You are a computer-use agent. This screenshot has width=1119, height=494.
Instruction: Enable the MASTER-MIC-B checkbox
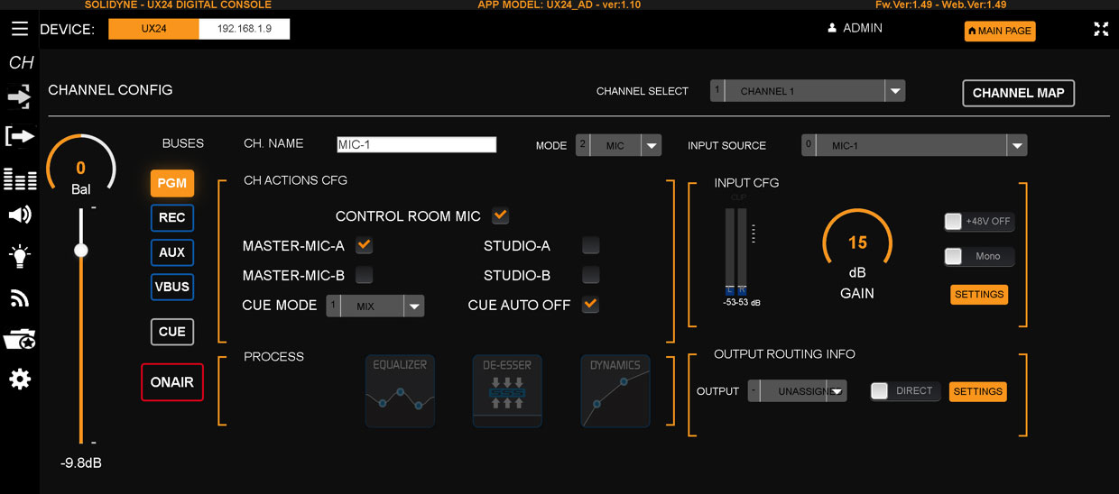(x=364, y=275)
